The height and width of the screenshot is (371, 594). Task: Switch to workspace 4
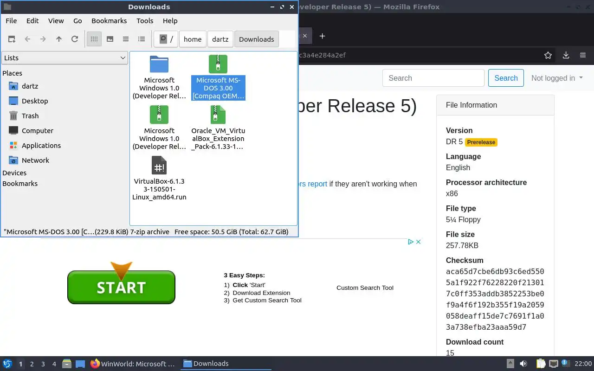(x=54, y=364)
